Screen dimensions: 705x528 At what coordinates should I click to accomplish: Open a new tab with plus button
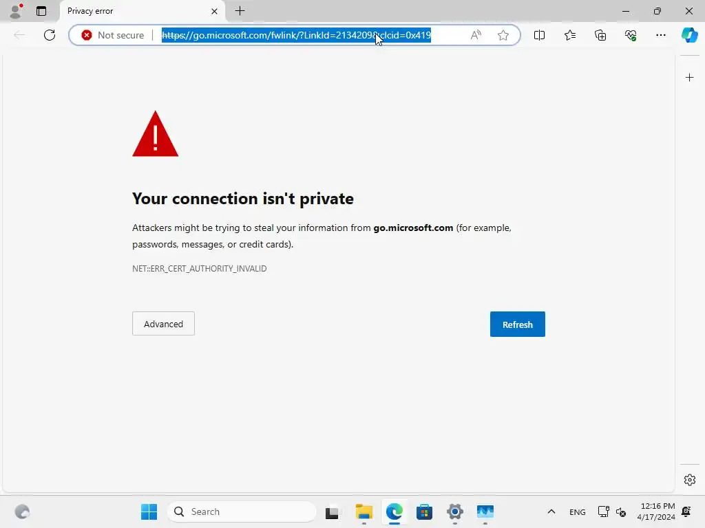(x=240, y=11)
